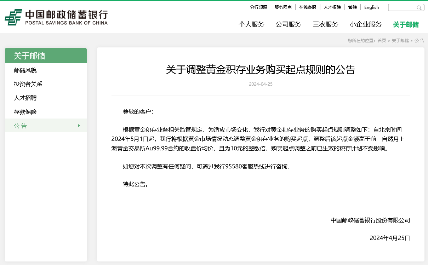Open 公司服务 navigation menu
Screen dimensions: 428x265
pyautogui.click(x=289, y=24)
